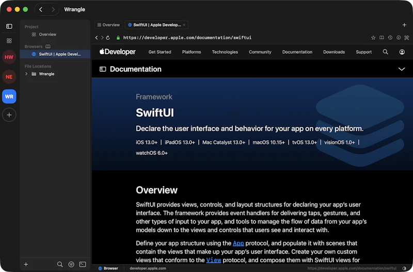Open the Platforms menu item

[192, 52]
